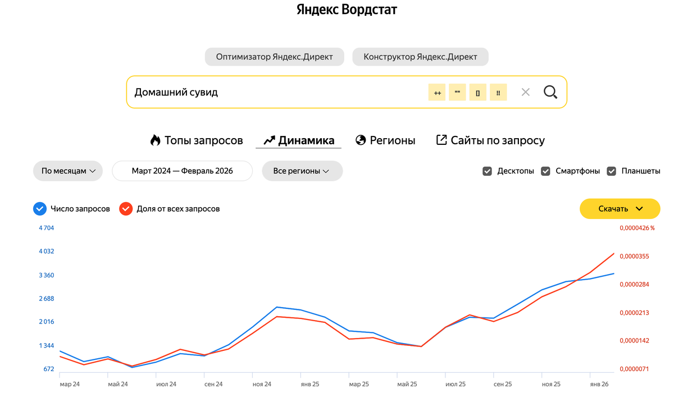
Task: Uncheck the Смартфоны checkbox
Action: pyautogui.click(x=545, y=171)
